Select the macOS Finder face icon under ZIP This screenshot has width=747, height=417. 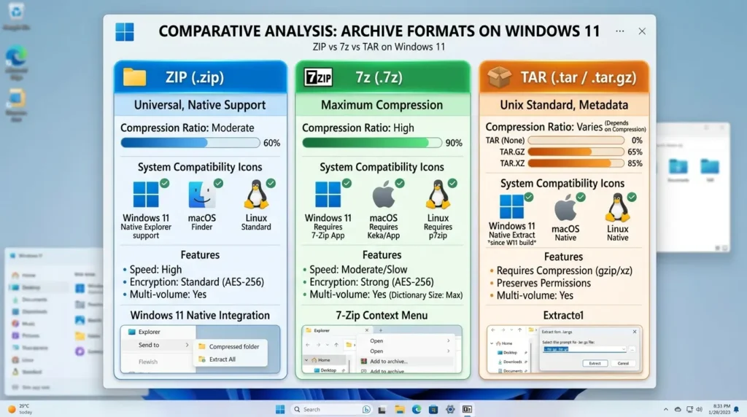point(201,195)
